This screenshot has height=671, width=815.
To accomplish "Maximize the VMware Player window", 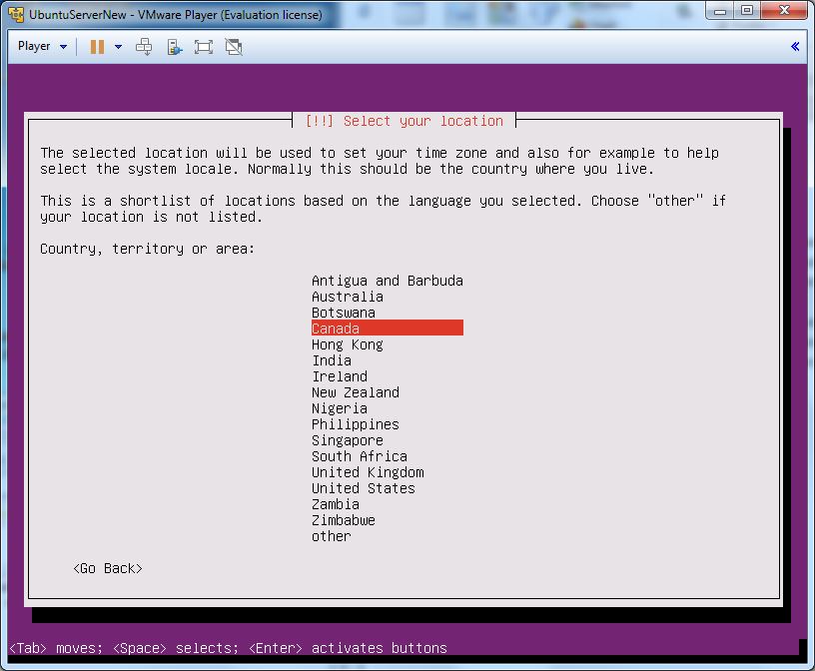I will coord(746,10).
